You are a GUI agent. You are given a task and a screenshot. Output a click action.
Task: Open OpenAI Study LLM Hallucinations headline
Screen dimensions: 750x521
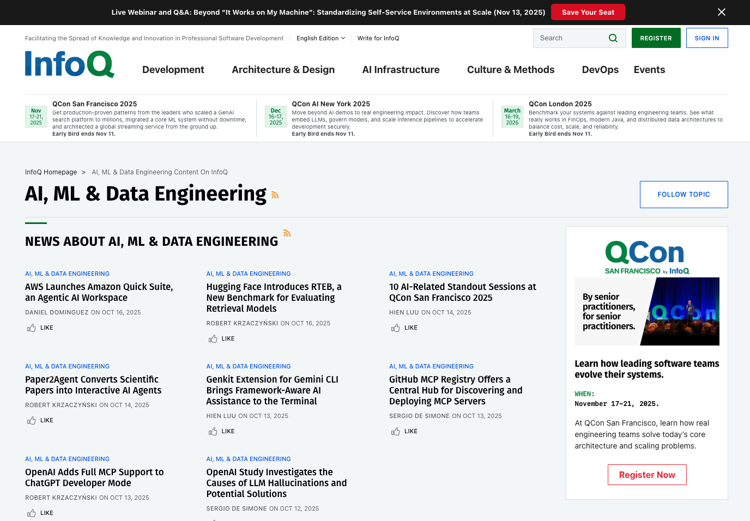tap(276, 483)
